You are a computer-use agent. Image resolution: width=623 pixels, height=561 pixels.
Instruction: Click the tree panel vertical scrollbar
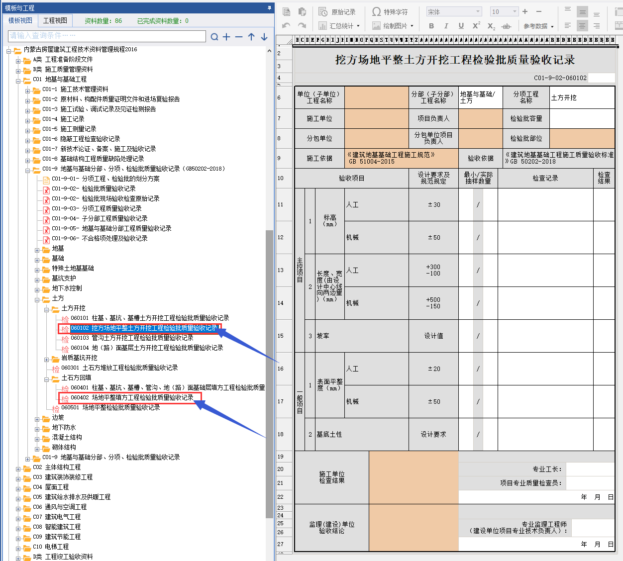point(269,348)
